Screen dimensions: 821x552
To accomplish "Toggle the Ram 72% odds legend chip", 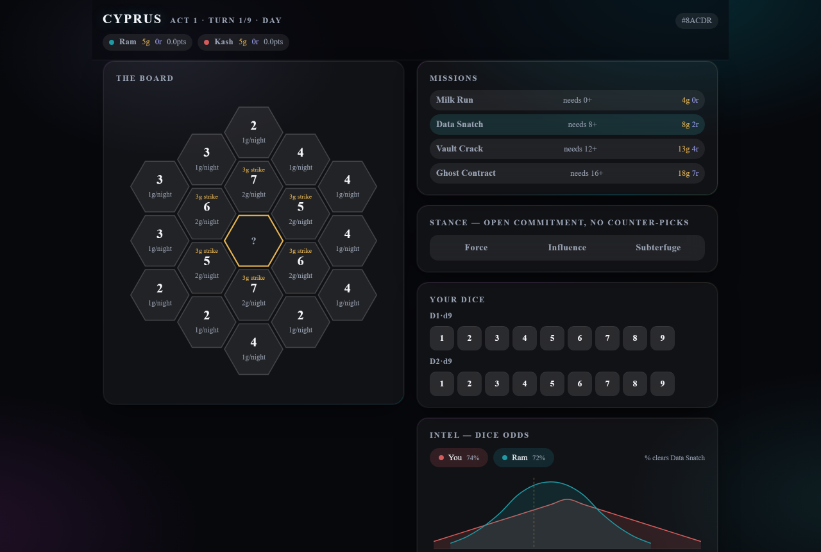I will coord(523,458).
